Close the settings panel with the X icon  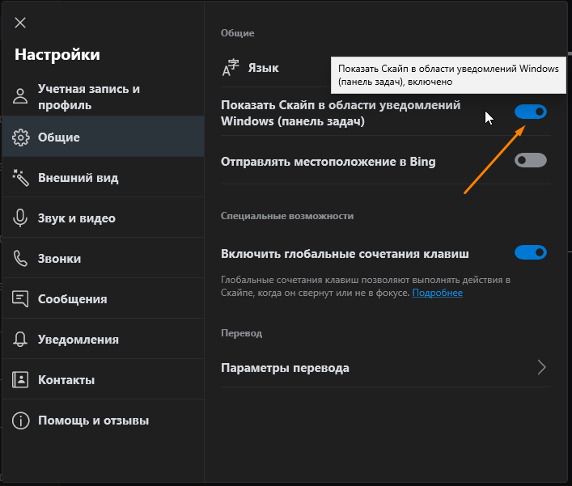(20, 23)
